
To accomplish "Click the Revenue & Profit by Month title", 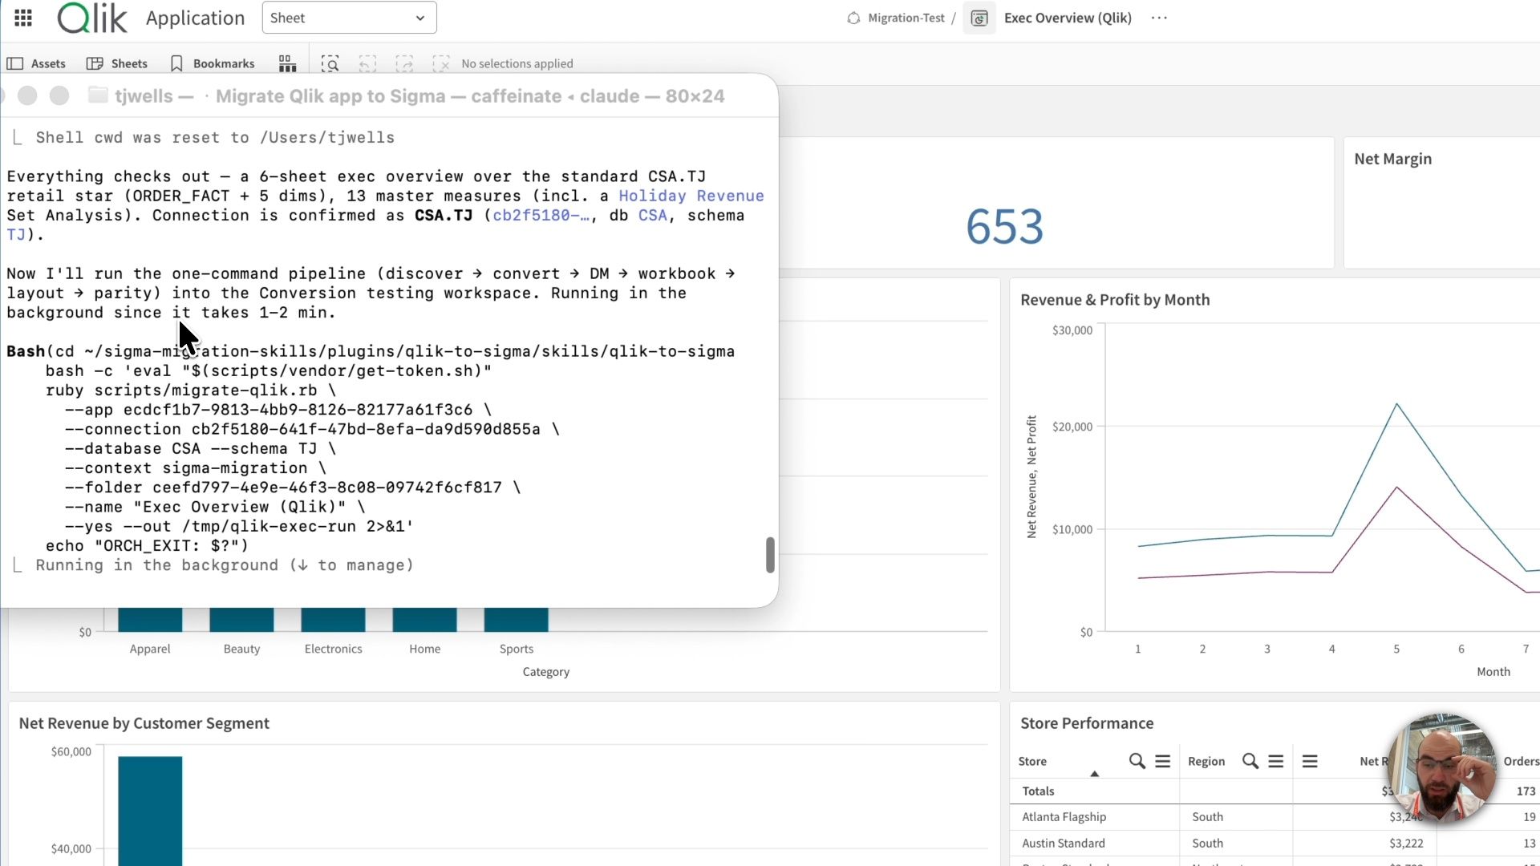I will 1115,300.
